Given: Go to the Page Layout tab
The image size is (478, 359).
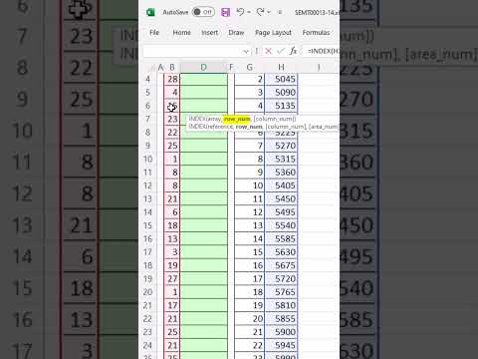Looking at the screenshot, I should [x=273, y=33].
